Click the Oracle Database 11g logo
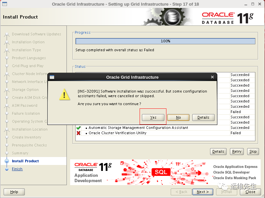This screenshot has width=265, height=198. [228, 18]
